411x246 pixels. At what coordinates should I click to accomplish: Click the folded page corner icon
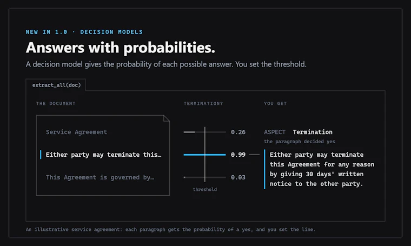pos(167,118)
